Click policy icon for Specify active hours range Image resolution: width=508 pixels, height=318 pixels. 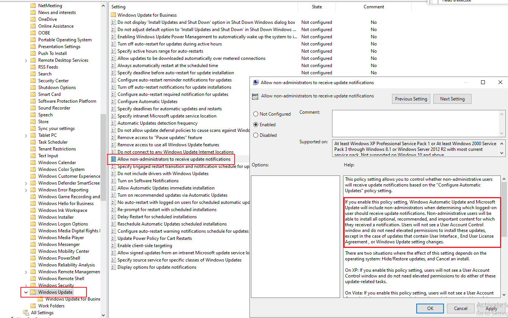(x=113, y=51)
